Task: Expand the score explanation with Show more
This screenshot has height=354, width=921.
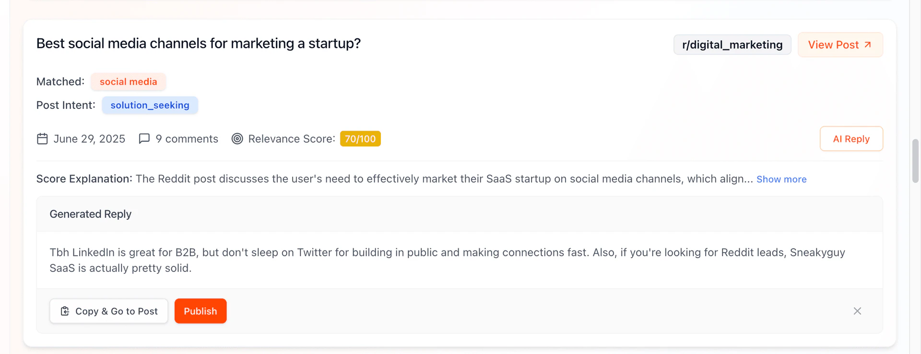Action: (781, 179)
